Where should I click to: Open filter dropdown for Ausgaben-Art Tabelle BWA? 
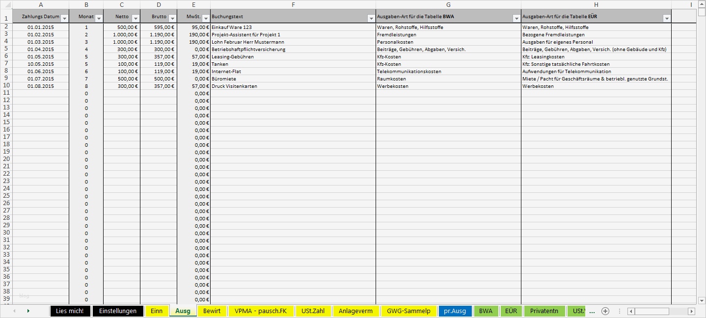[516, 17]
